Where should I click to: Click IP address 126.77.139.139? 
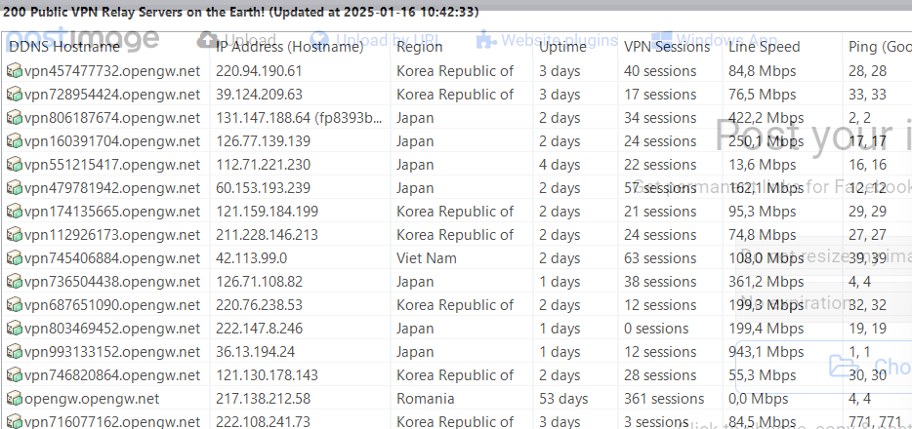tap(263, 141)
